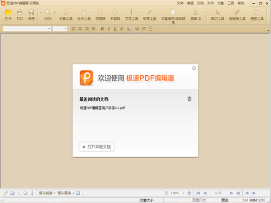This screenshot has height=203, width=271.
Task: Click the 打开 (Open) folder icon
Action: 8,12
